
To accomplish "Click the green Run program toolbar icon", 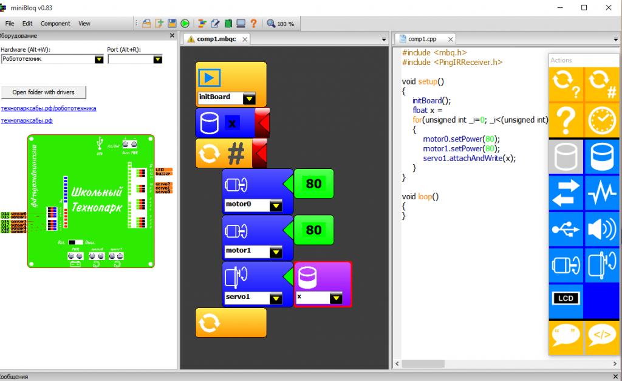I will click(x=185, y=24).
